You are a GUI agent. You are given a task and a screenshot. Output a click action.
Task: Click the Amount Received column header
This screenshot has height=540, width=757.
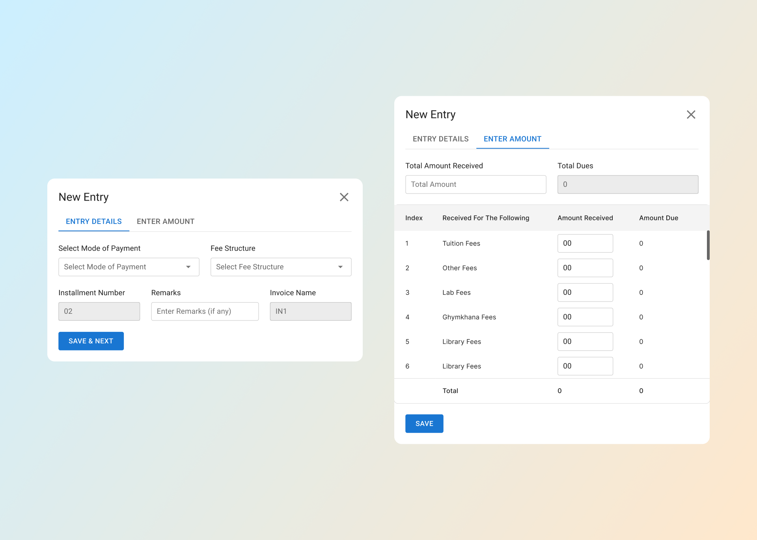[585, 218]
